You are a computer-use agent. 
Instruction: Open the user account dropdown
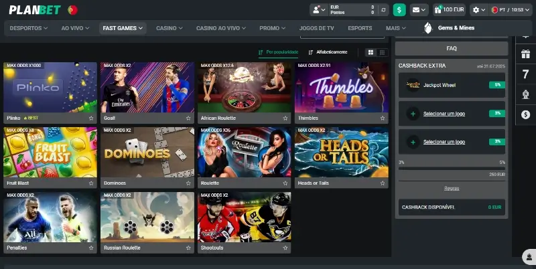click(x=318, y=10)
